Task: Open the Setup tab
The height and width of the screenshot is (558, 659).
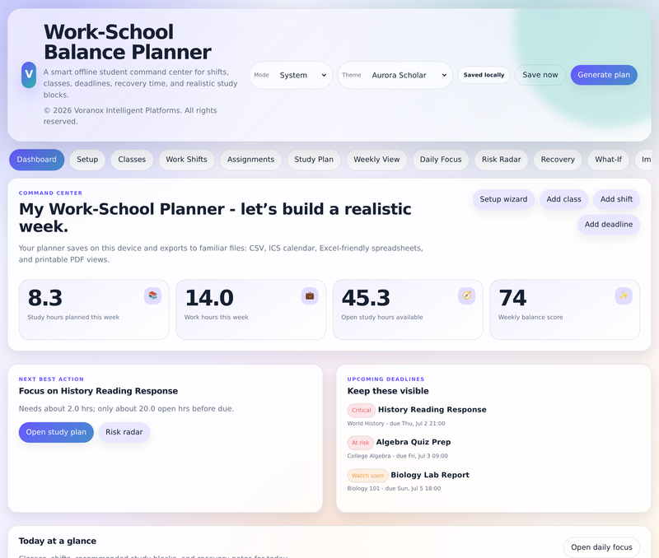Action: point(87,160)
